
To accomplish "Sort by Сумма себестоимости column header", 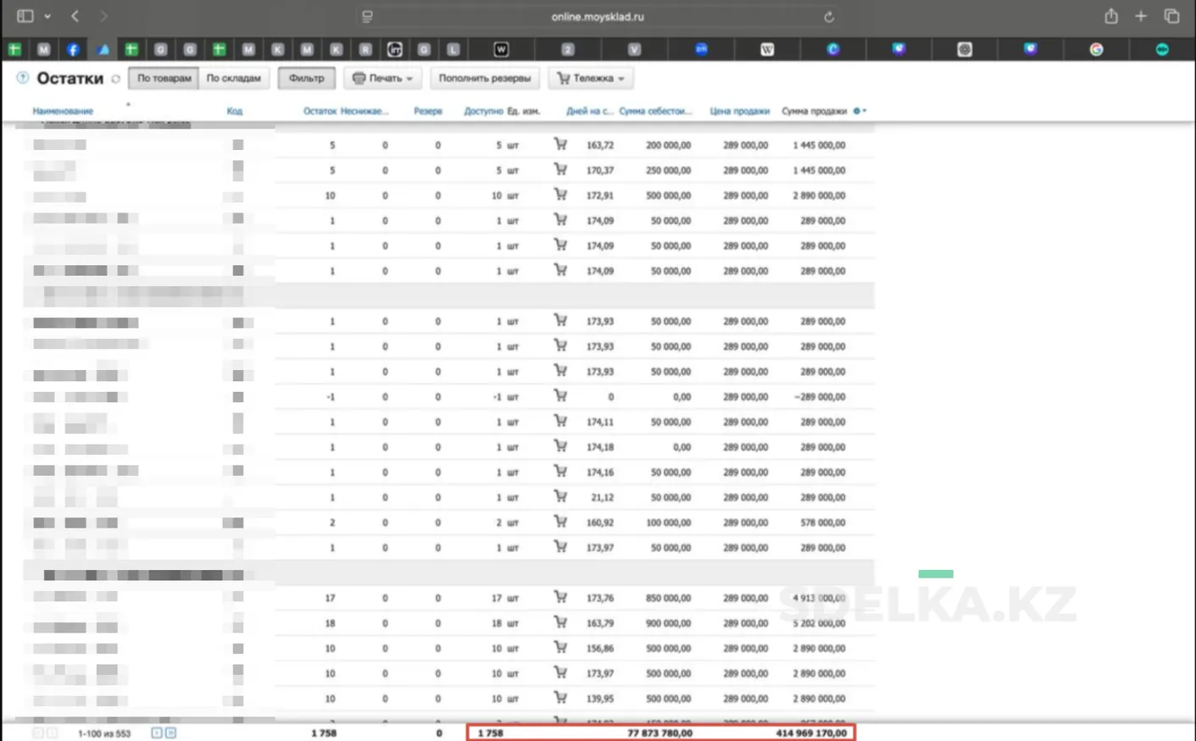I will click(x=655, y=111).
